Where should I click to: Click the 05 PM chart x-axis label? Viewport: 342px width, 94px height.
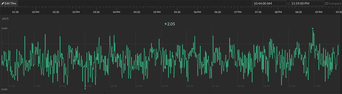pos(165,86)
